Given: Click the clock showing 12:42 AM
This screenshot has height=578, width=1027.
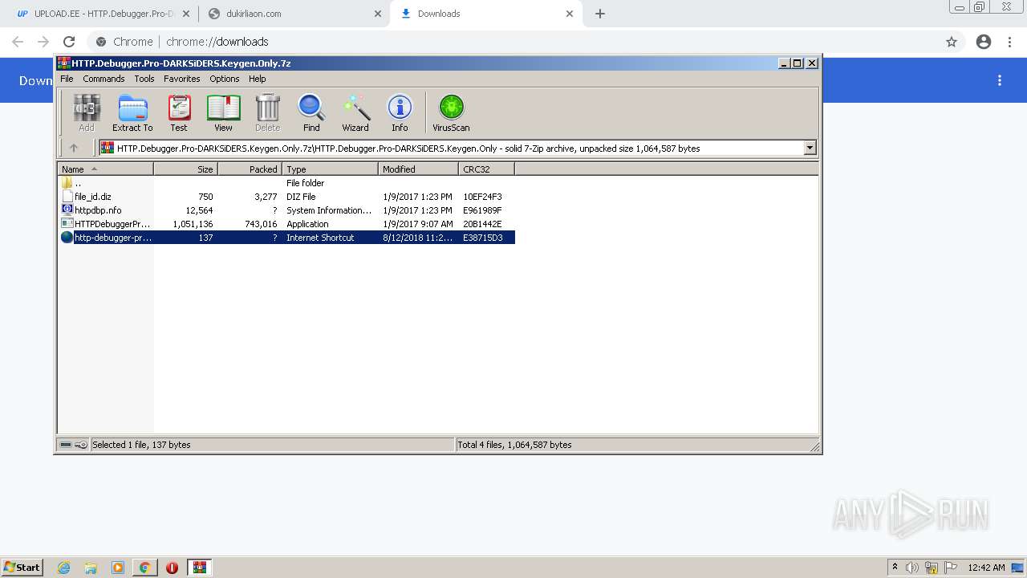Looking at the screenshot, I should [x=986, y=568].
